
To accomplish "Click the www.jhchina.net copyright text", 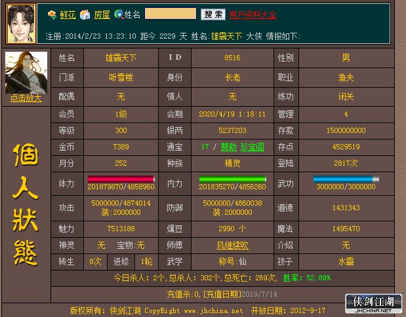I will [213, 310].
